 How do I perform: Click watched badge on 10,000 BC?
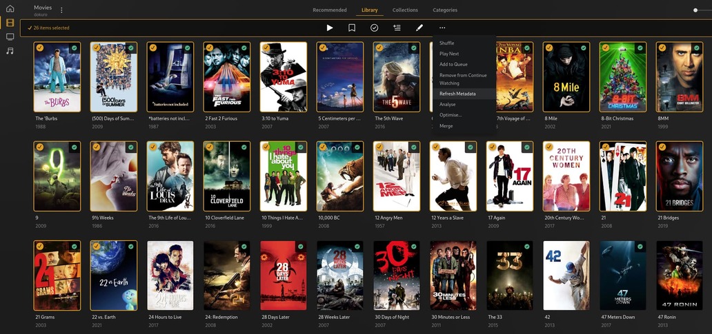[357, 147]
